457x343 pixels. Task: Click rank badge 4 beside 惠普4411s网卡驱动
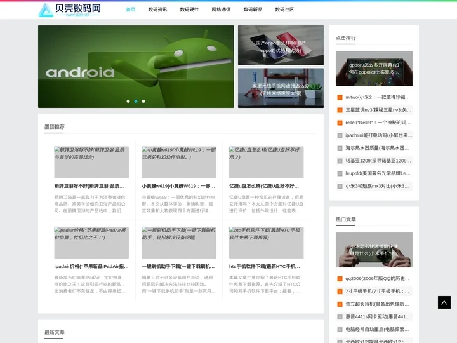pos(340,317)
